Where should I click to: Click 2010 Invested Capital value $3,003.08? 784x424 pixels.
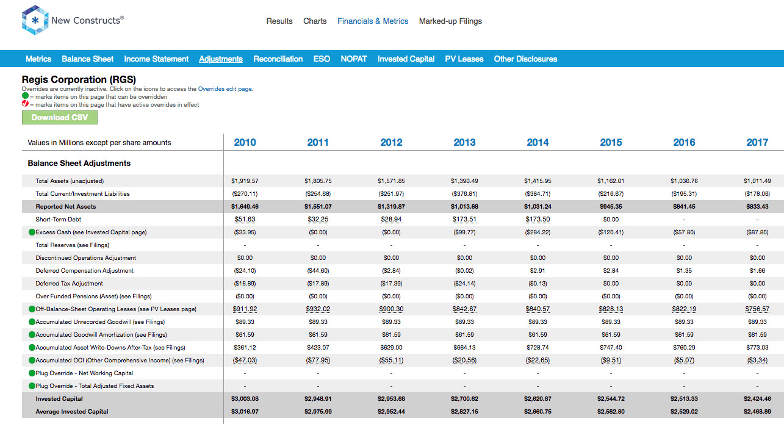click(245, 399)
